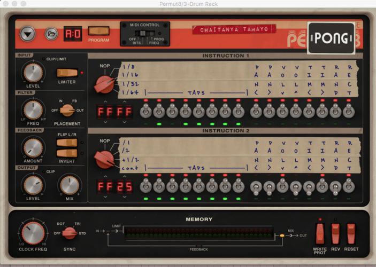Click the Output MIX knob

pos(70,185)
